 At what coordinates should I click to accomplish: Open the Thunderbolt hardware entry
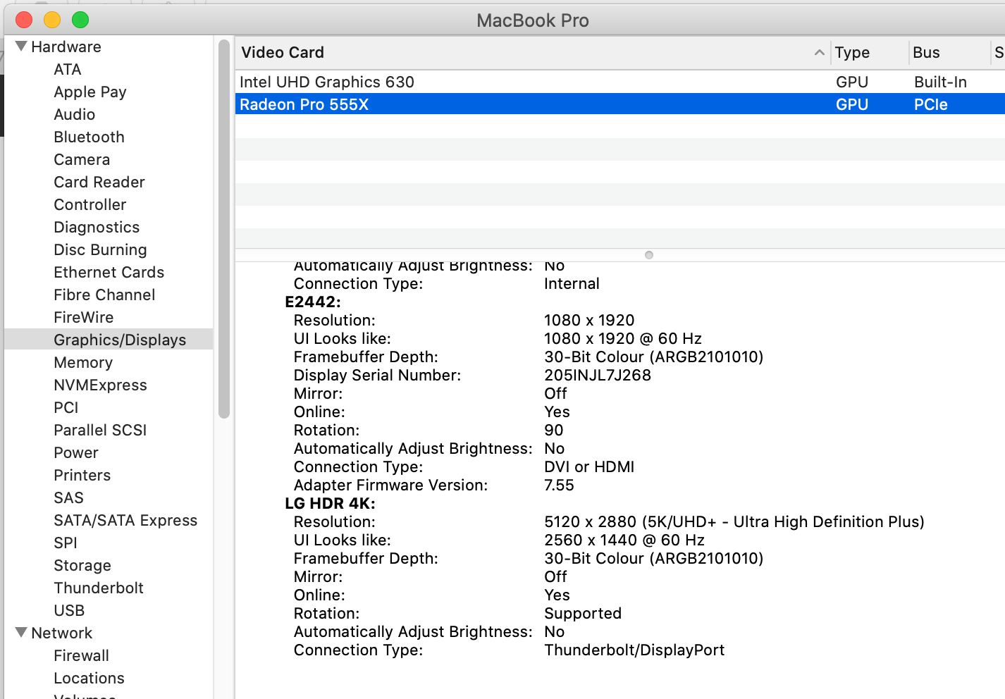pyautogui.click(x=99, y=588)
